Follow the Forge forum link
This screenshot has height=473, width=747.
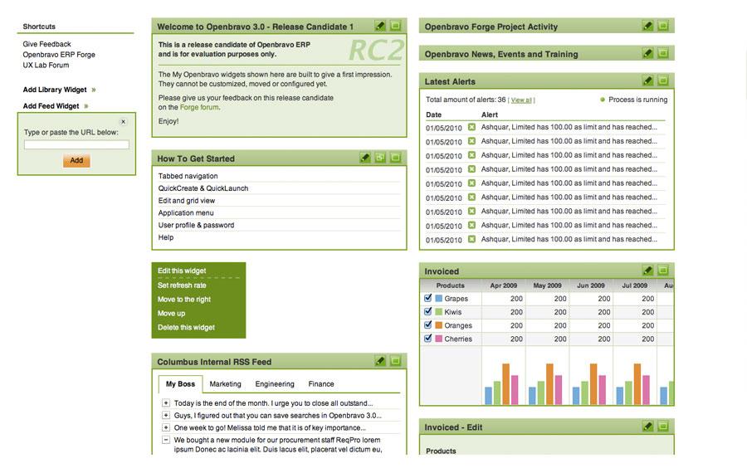pyautogui.click(x=199, y=107)
